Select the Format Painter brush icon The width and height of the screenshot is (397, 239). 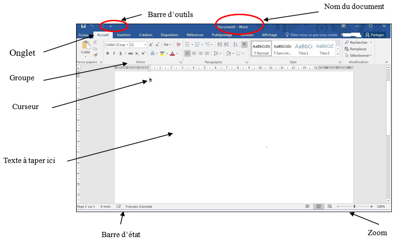click(95, 55)
